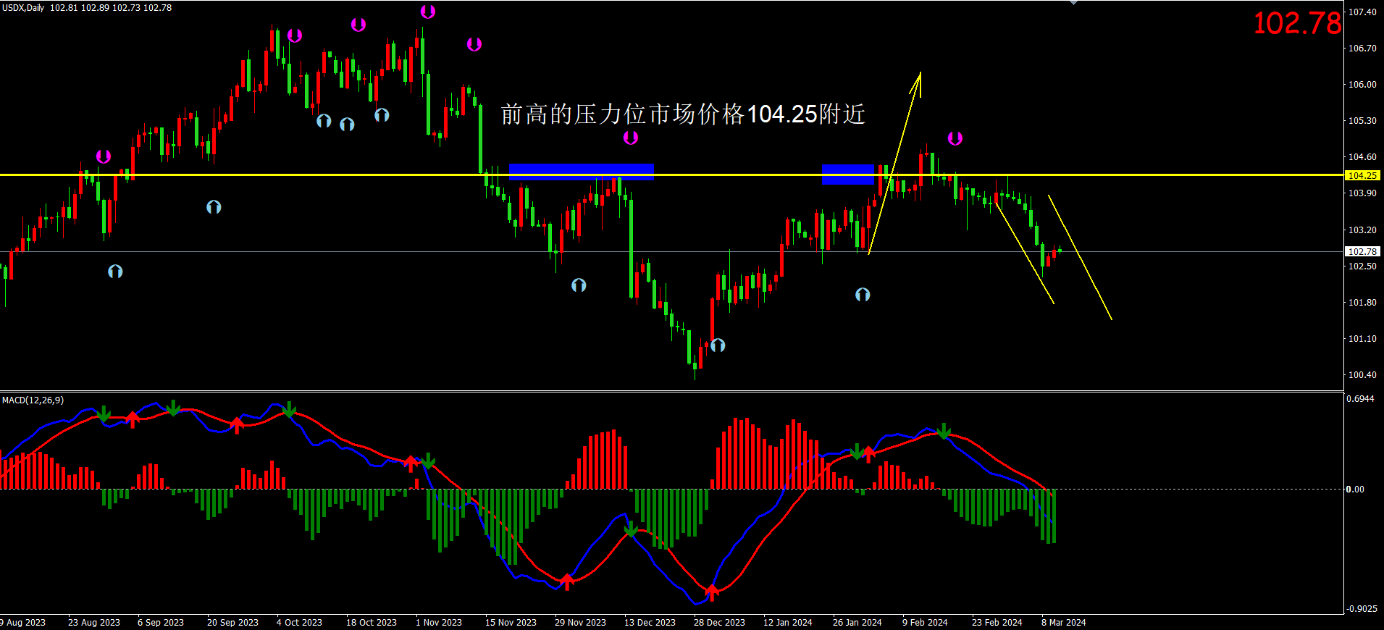Click the rightmost cyan up-arrow marker
Screen dimensions: 1384x630
click(x=863, y=295)
